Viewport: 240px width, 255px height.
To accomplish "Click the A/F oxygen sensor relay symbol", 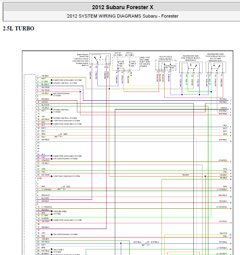I will click(216, 67).
